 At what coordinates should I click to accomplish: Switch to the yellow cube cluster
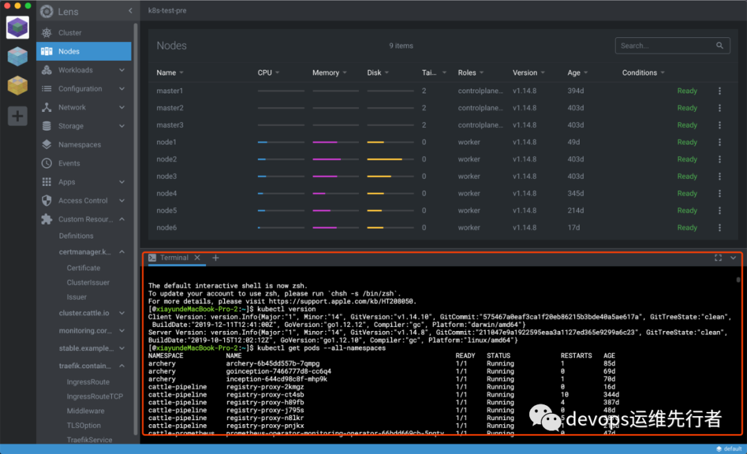17,86
